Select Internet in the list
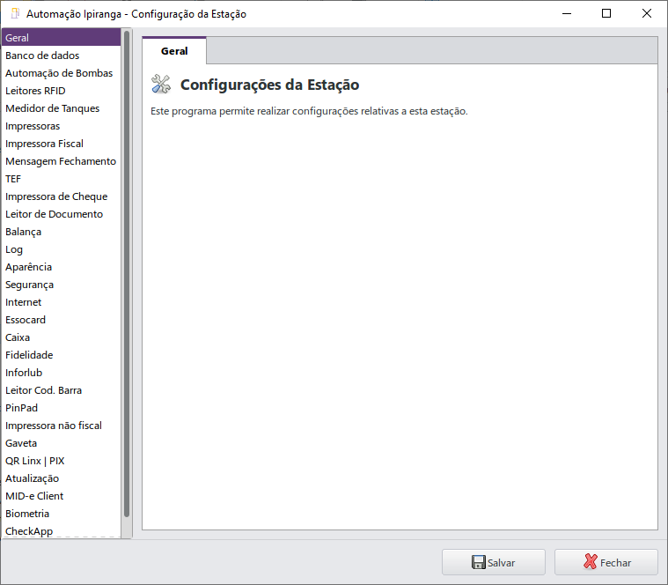 (x=62, y=302)
